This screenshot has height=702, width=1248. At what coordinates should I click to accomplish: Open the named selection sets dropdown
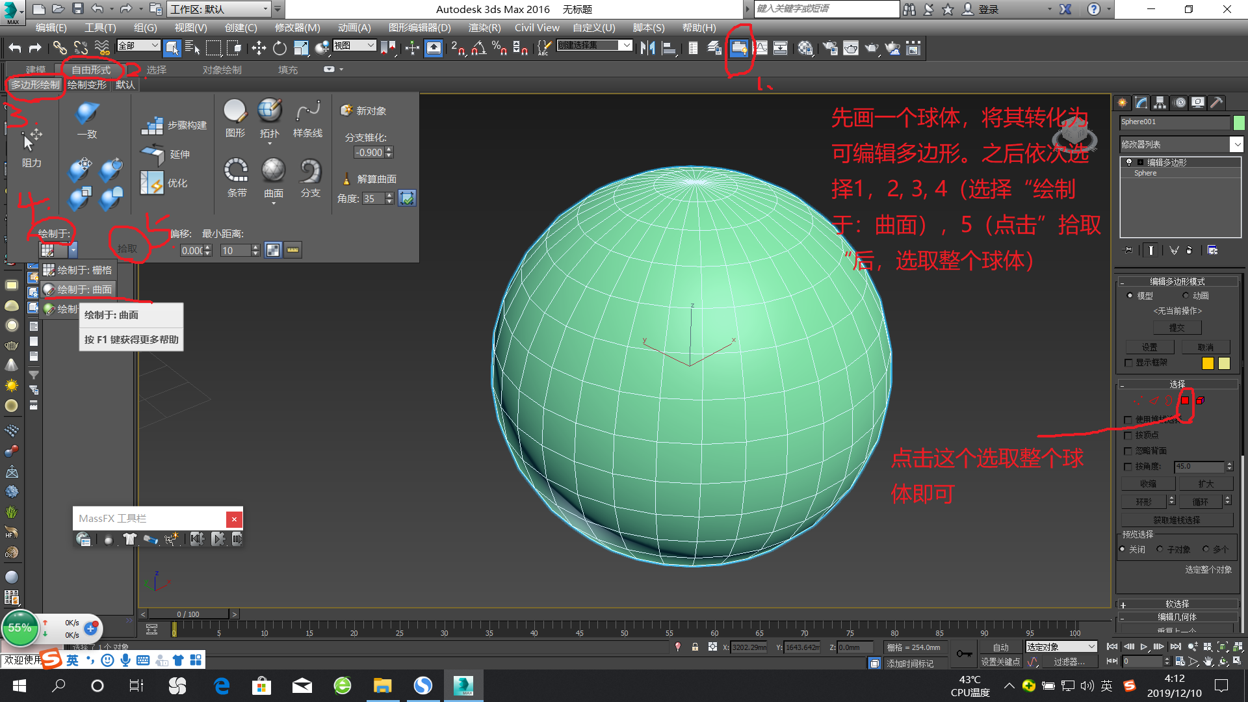point(594,45)
